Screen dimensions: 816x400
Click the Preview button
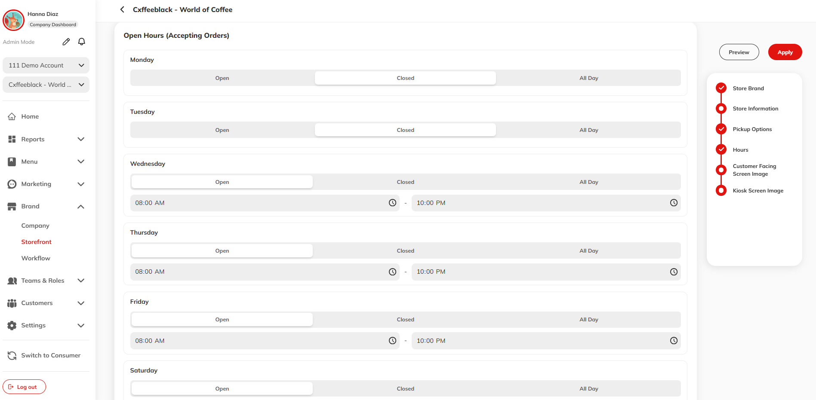[x=739, y=52]
